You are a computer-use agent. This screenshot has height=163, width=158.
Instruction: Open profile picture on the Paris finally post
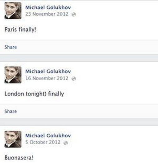(13, 11)
